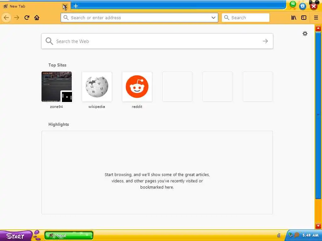Open a new tab with the plus button
Viewport: 322px width, 241px height.
[x=76, y=6]
